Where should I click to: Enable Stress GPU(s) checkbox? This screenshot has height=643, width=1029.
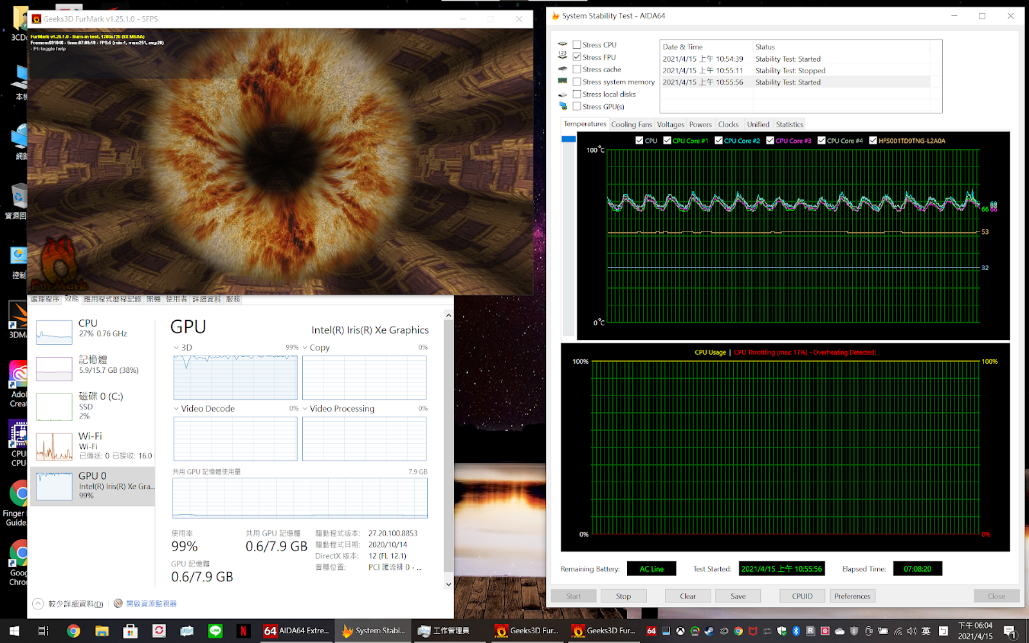[x=577, y=107]
